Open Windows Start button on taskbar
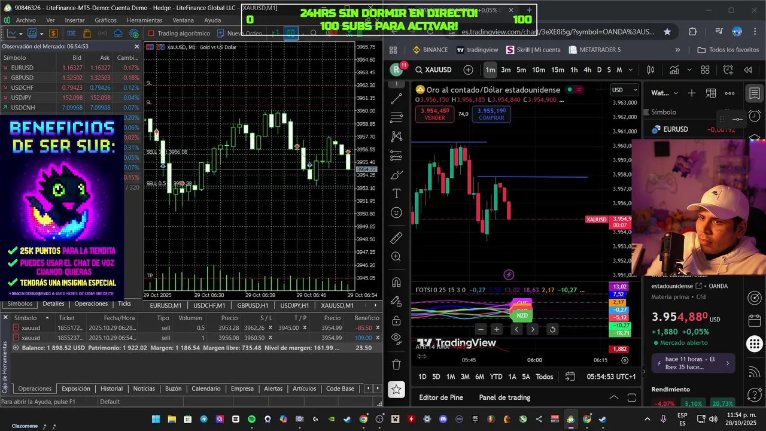Viewport: 766px width, 431px height. pyautogui.click(x=156, y=419)
